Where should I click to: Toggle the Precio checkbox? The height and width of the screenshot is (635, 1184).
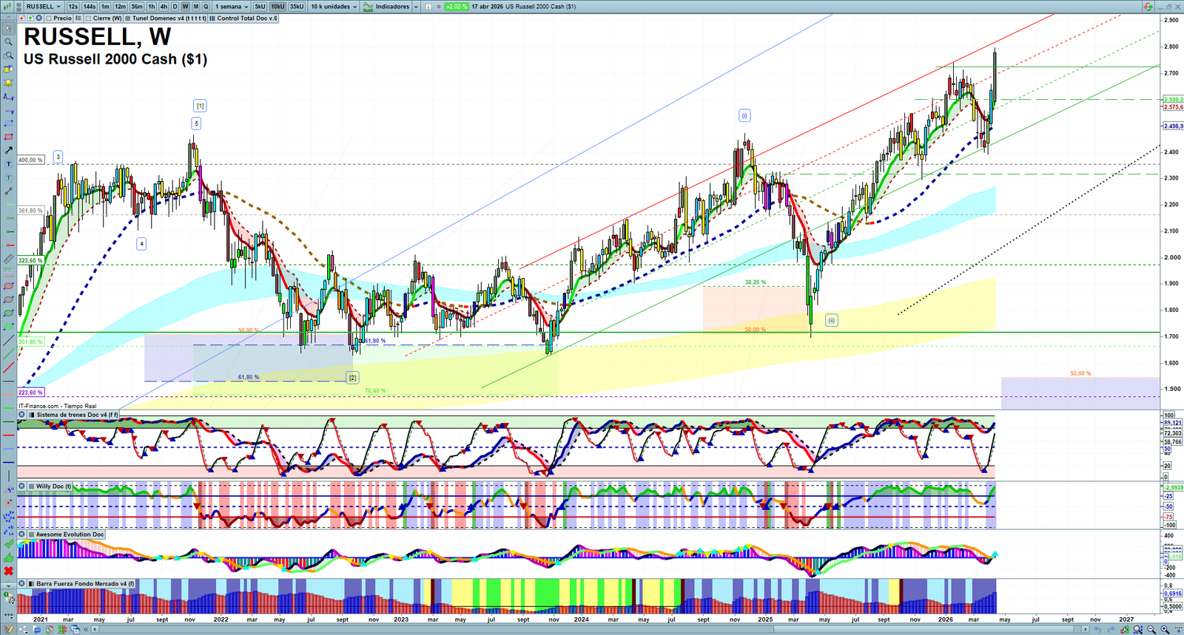(x=49, y=18)
